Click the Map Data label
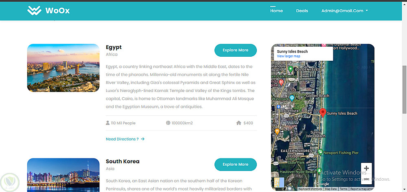407x192 pixels. click(330, 189)
